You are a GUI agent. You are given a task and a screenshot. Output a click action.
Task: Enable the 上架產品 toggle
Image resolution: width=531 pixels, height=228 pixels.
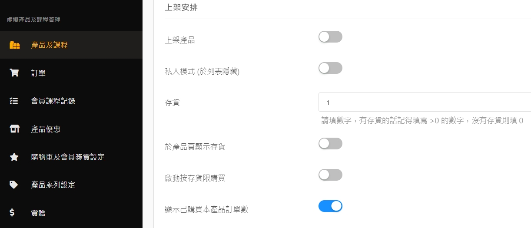point(330,37)
